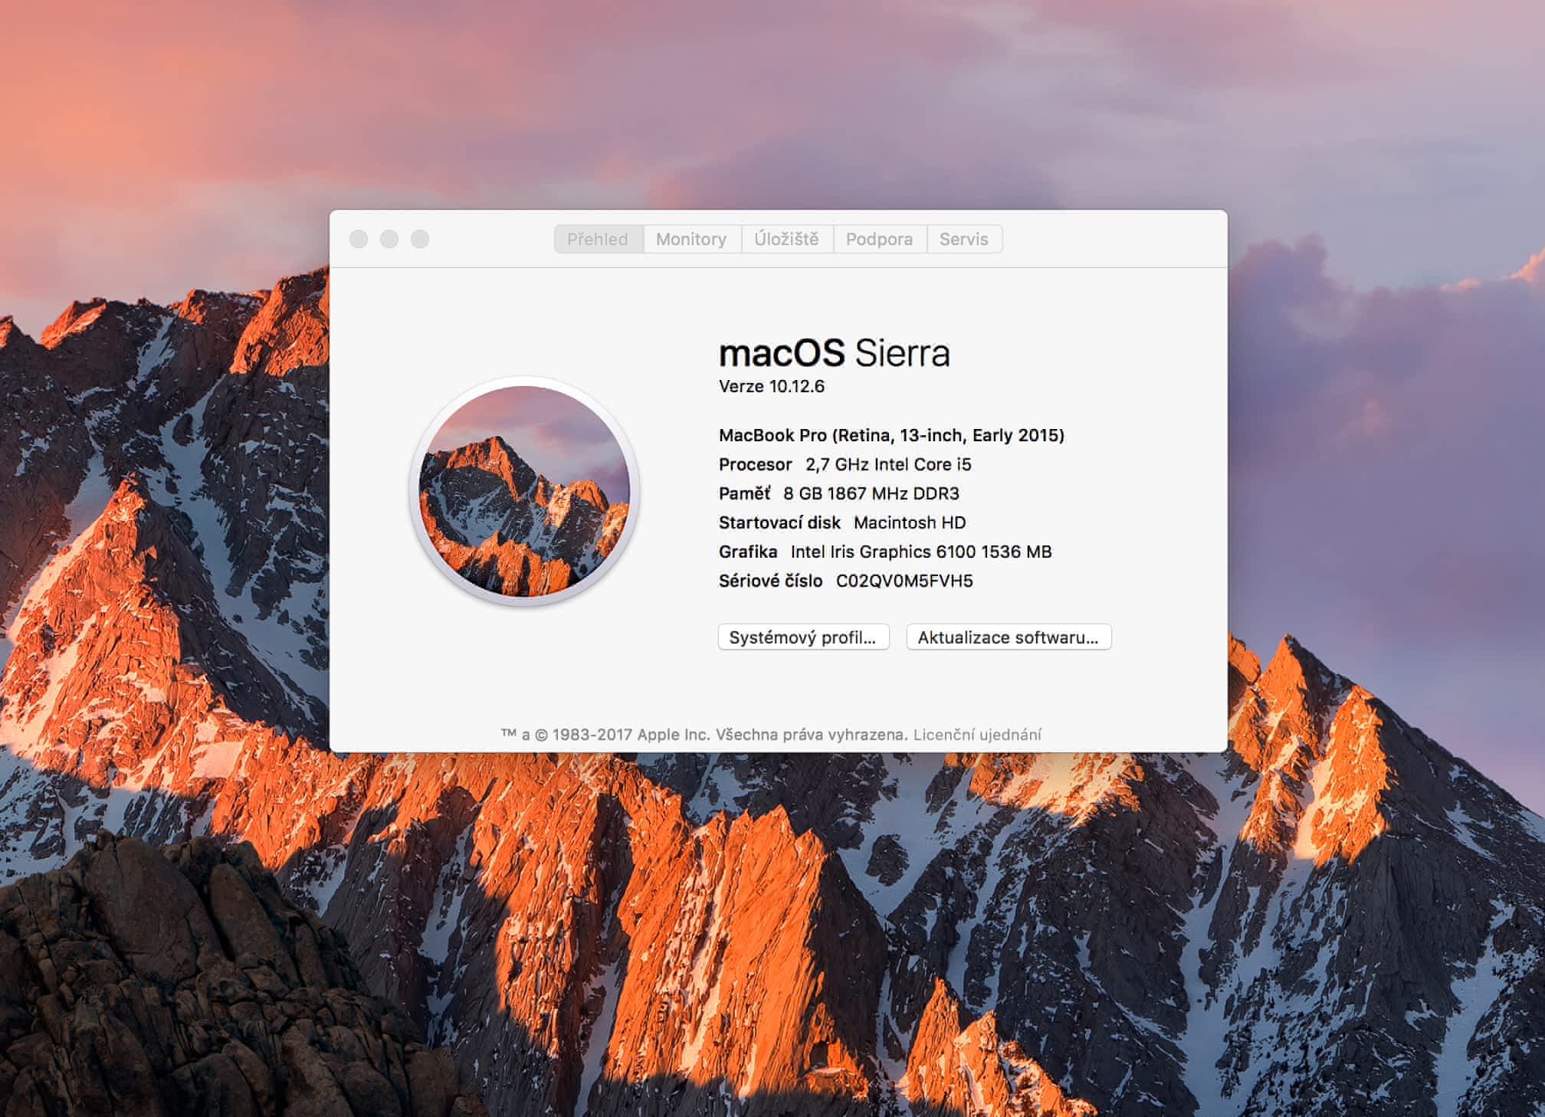Open the Úložiště tab

(786, 239)
